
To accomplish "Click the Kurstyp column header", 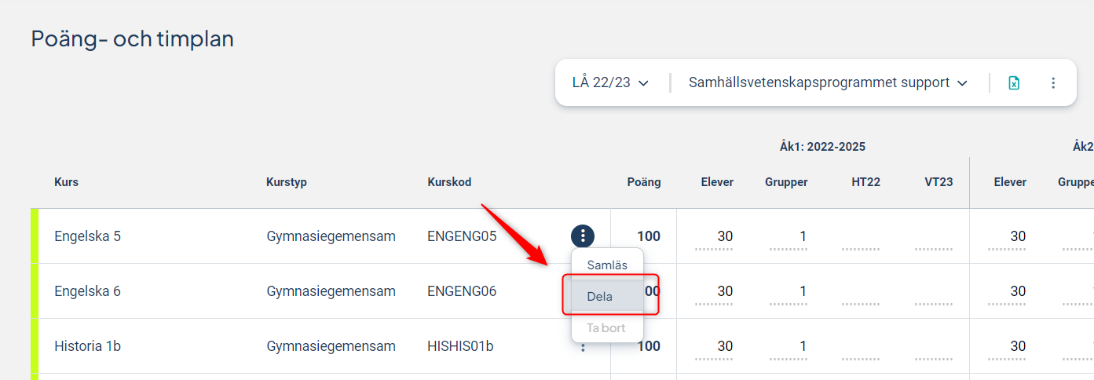I will (x=287, y=182).
